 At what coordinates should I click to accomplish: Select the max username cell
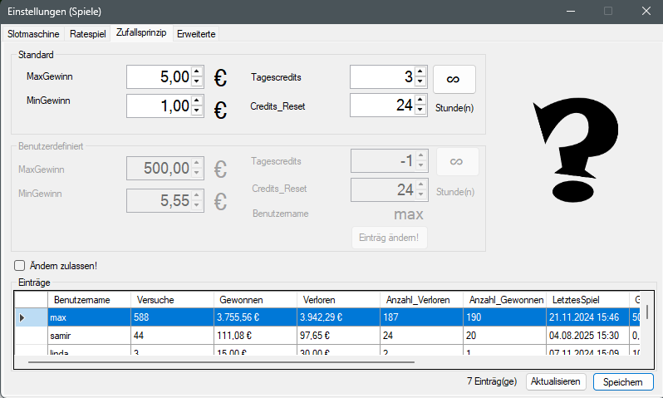point(89,317)
